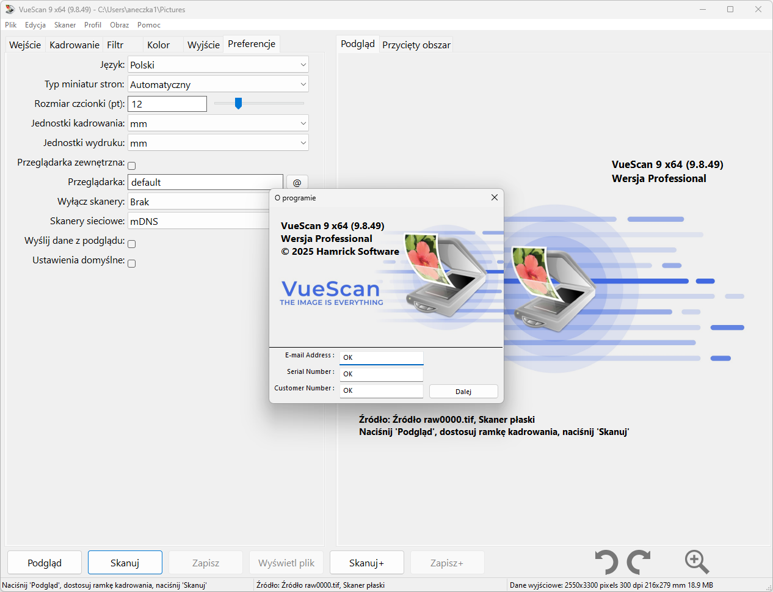Close the O programie dialog
773x592 pixels.
495,197
